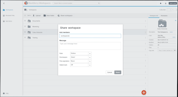Screen dimensions: 178x97
Task: Collapse the info panel with arrow icon
Action: coord(175,21)
